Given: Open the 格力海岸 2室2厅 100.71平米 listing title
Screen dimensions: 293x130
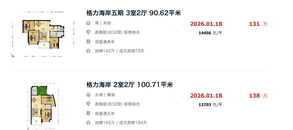Looking at the screenshot, I should (130, 85).
